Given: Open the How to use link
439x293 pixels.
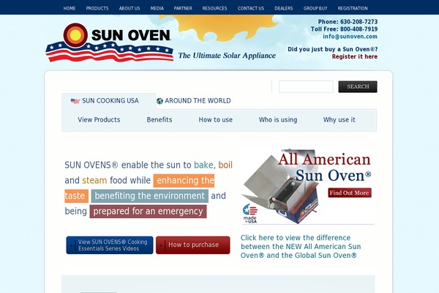Looking at the screenshot, I should click(x=216, y=119).
